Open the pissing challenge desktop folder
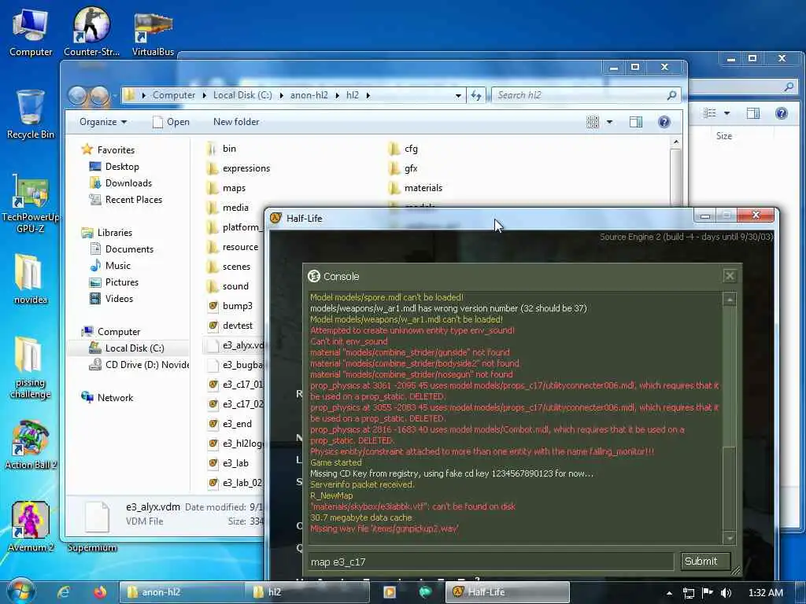806x604 pixels. click(31, 367)
